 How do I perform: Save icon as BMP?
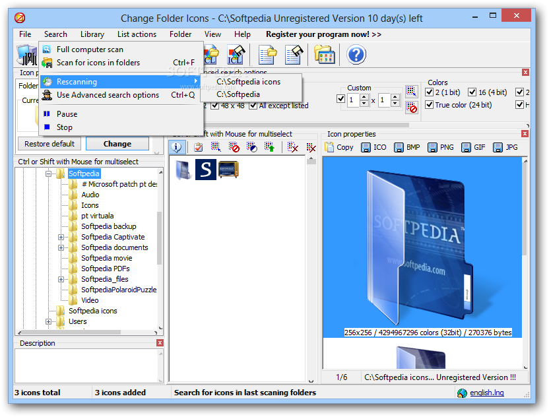pos(407,147)
